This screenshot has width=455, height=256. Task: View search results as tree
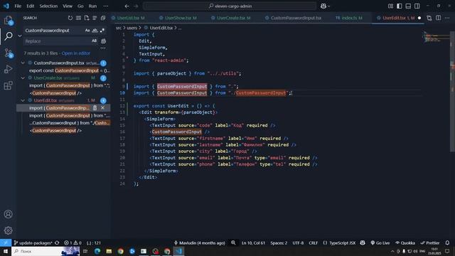coord(95,18)
